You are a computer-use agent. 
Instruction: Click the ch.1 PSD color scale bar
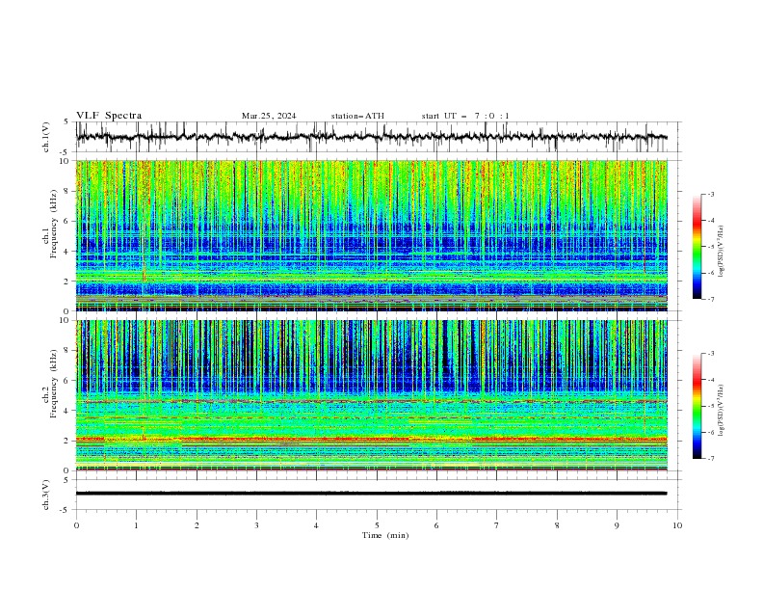click(697, 247)
